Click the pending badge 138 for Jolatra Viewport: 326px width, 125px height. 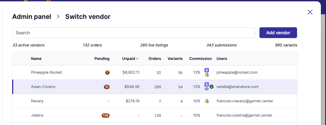[x=106, y=116]
